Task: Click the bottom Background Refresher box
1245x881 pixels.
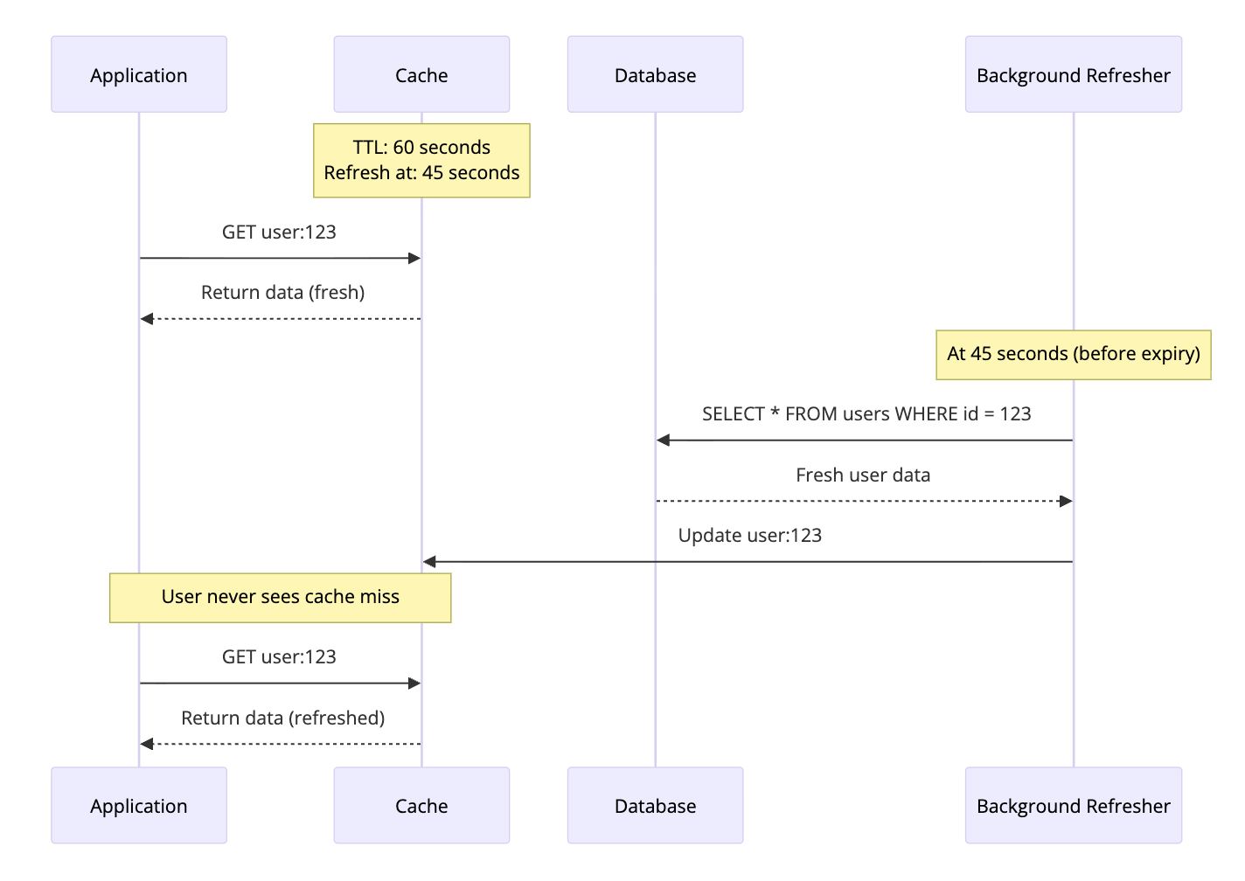Action: tap(1073, 805)
